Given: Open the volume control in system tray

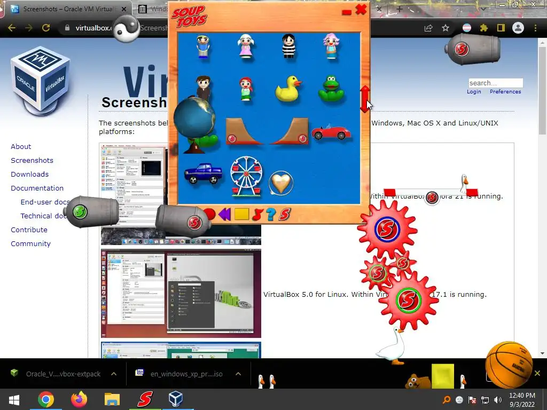Looking at the screenshot, I should (498, 400).
